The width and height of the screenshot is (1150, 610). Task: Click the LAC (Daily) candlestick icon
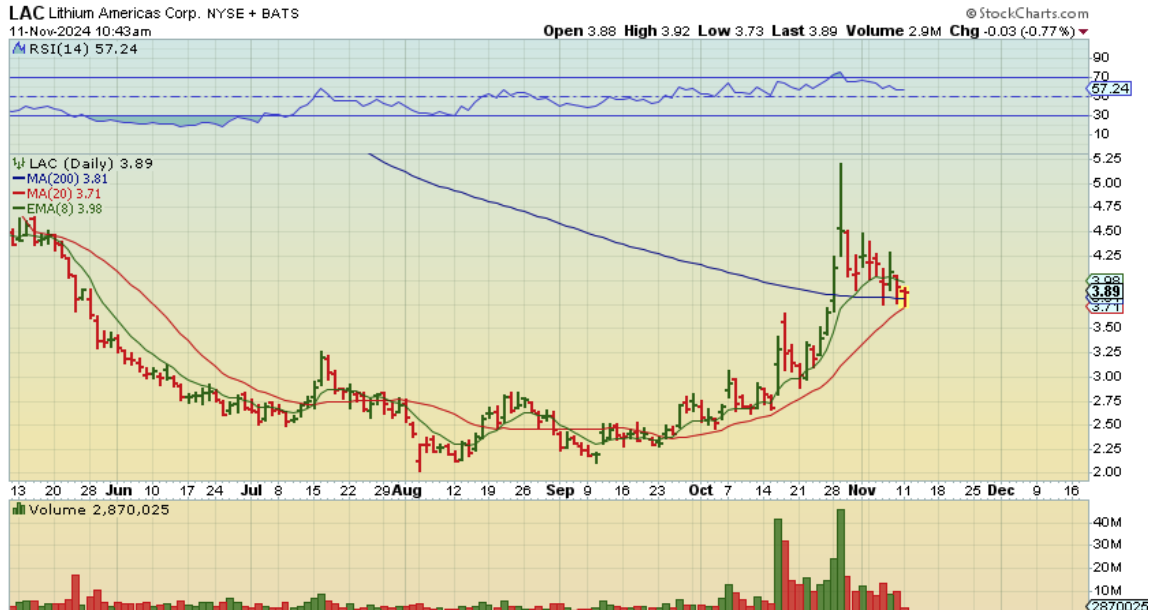pyautogui.click(x=19, y=163)
